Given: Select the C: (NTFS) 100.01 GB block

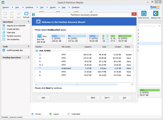Looking at the screenshot, I should [x=58, y=39].
